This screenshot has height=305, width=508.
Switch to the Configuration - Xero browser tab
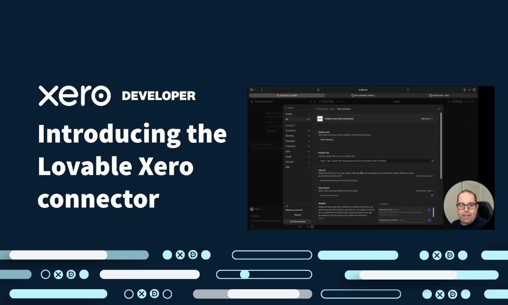[x=439, y=96]
